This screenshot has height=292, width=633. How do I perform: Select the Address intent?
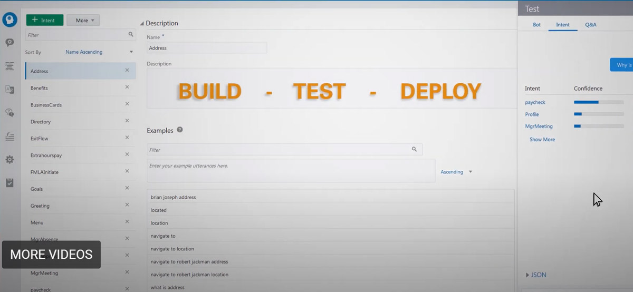[x=81, y=71]
